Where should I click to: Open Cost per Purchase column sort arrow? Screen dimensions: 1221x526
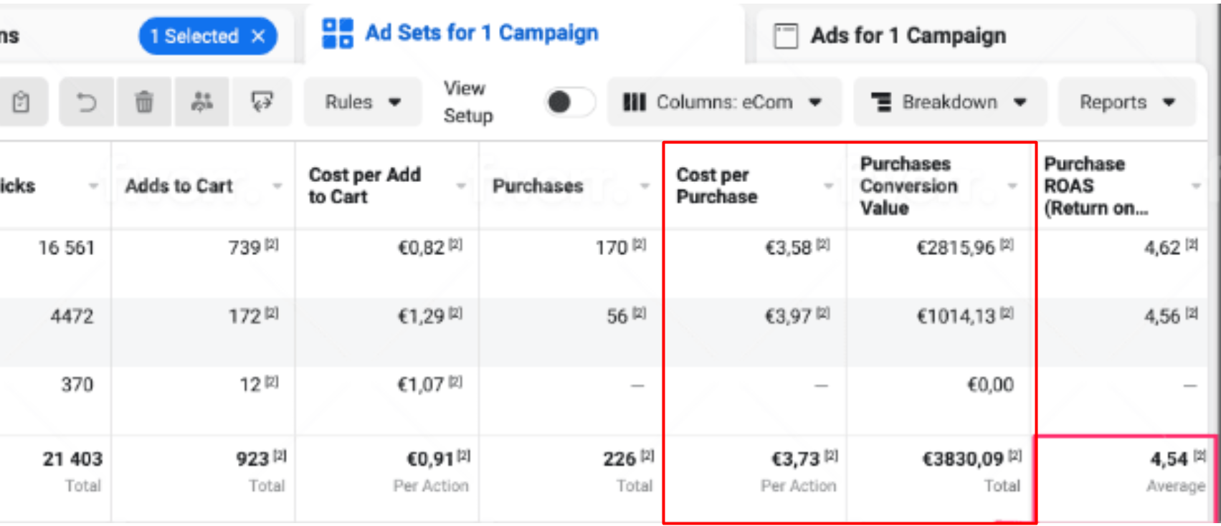[829, 186]
